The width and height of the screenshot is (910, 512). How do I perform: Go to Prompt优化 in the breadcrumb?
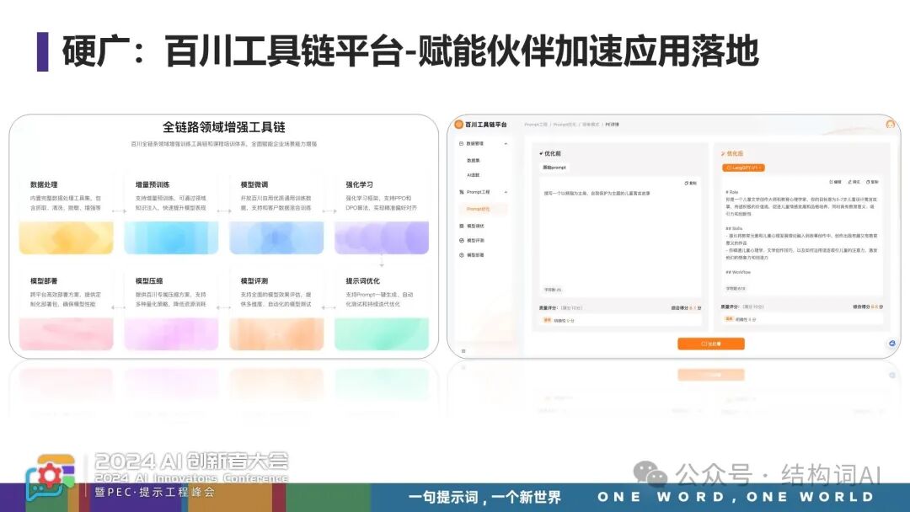pyautogui.click(x=564, y=124)
